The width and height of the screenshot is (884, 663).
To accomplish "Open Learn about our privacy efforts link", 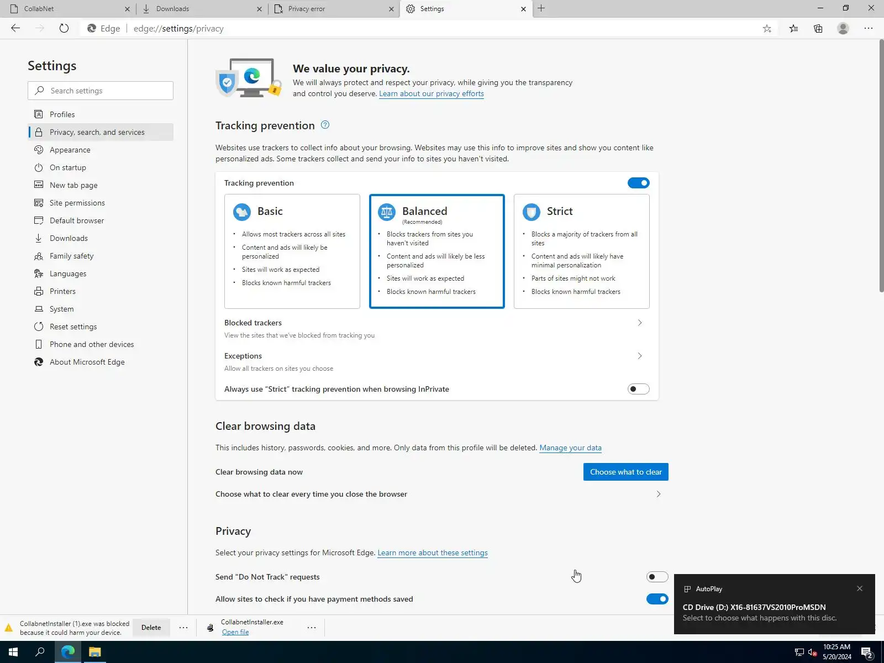I will pyautogui.click(x=432, y=93).
